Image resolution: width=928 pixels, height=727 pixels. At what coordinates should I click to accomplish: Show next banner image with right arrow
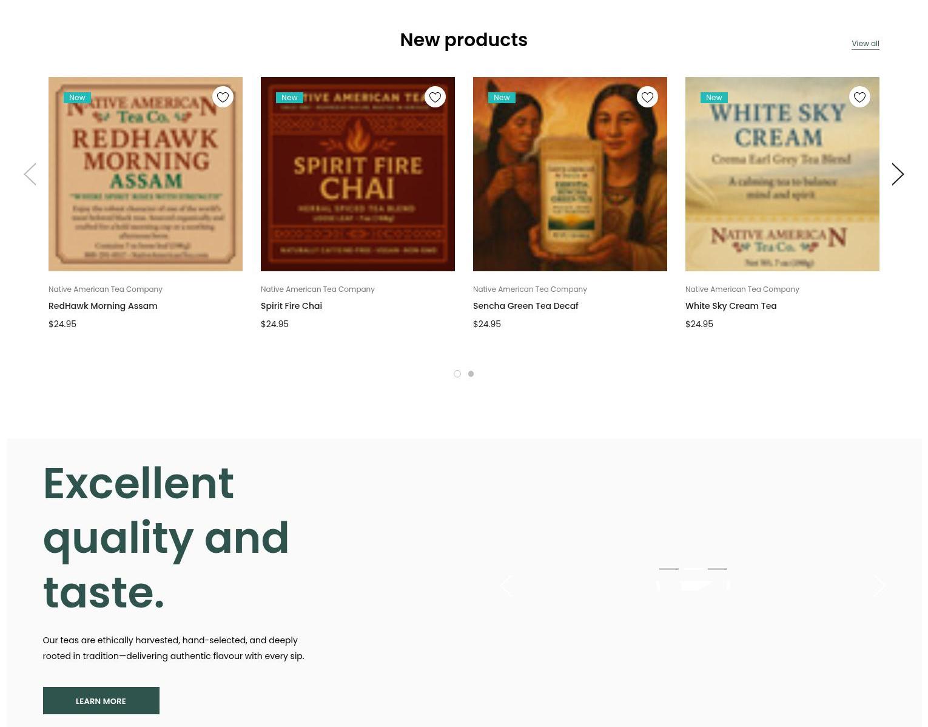pyautogui.click(x=879, y=586)
